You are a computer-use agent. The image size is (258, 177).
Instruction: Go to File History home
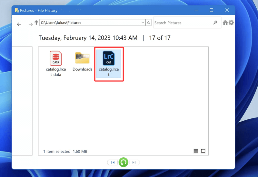point(225,23)
